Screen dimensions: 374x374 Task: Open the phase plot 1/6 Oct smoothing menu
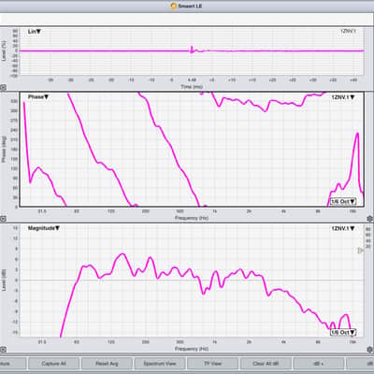pyautogui.click(x=343, y=202)
